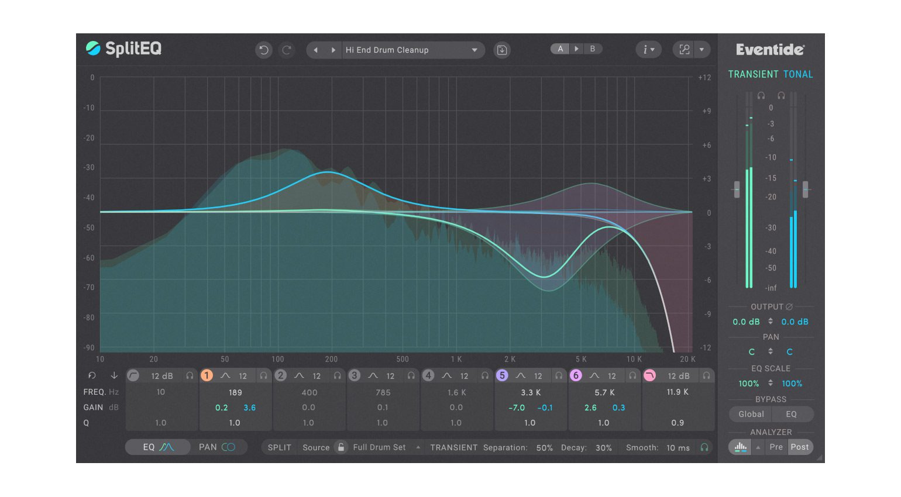Solo band 6 with its headphone icon

click(632, 376)
